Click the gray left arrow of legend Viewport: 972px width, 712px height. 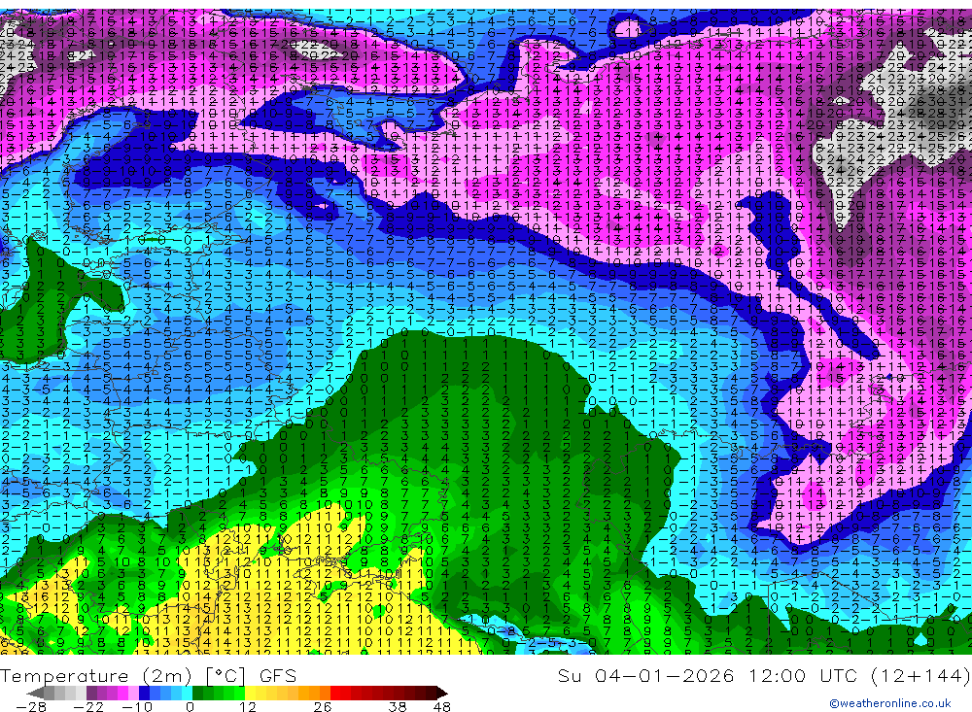[35, 694]
